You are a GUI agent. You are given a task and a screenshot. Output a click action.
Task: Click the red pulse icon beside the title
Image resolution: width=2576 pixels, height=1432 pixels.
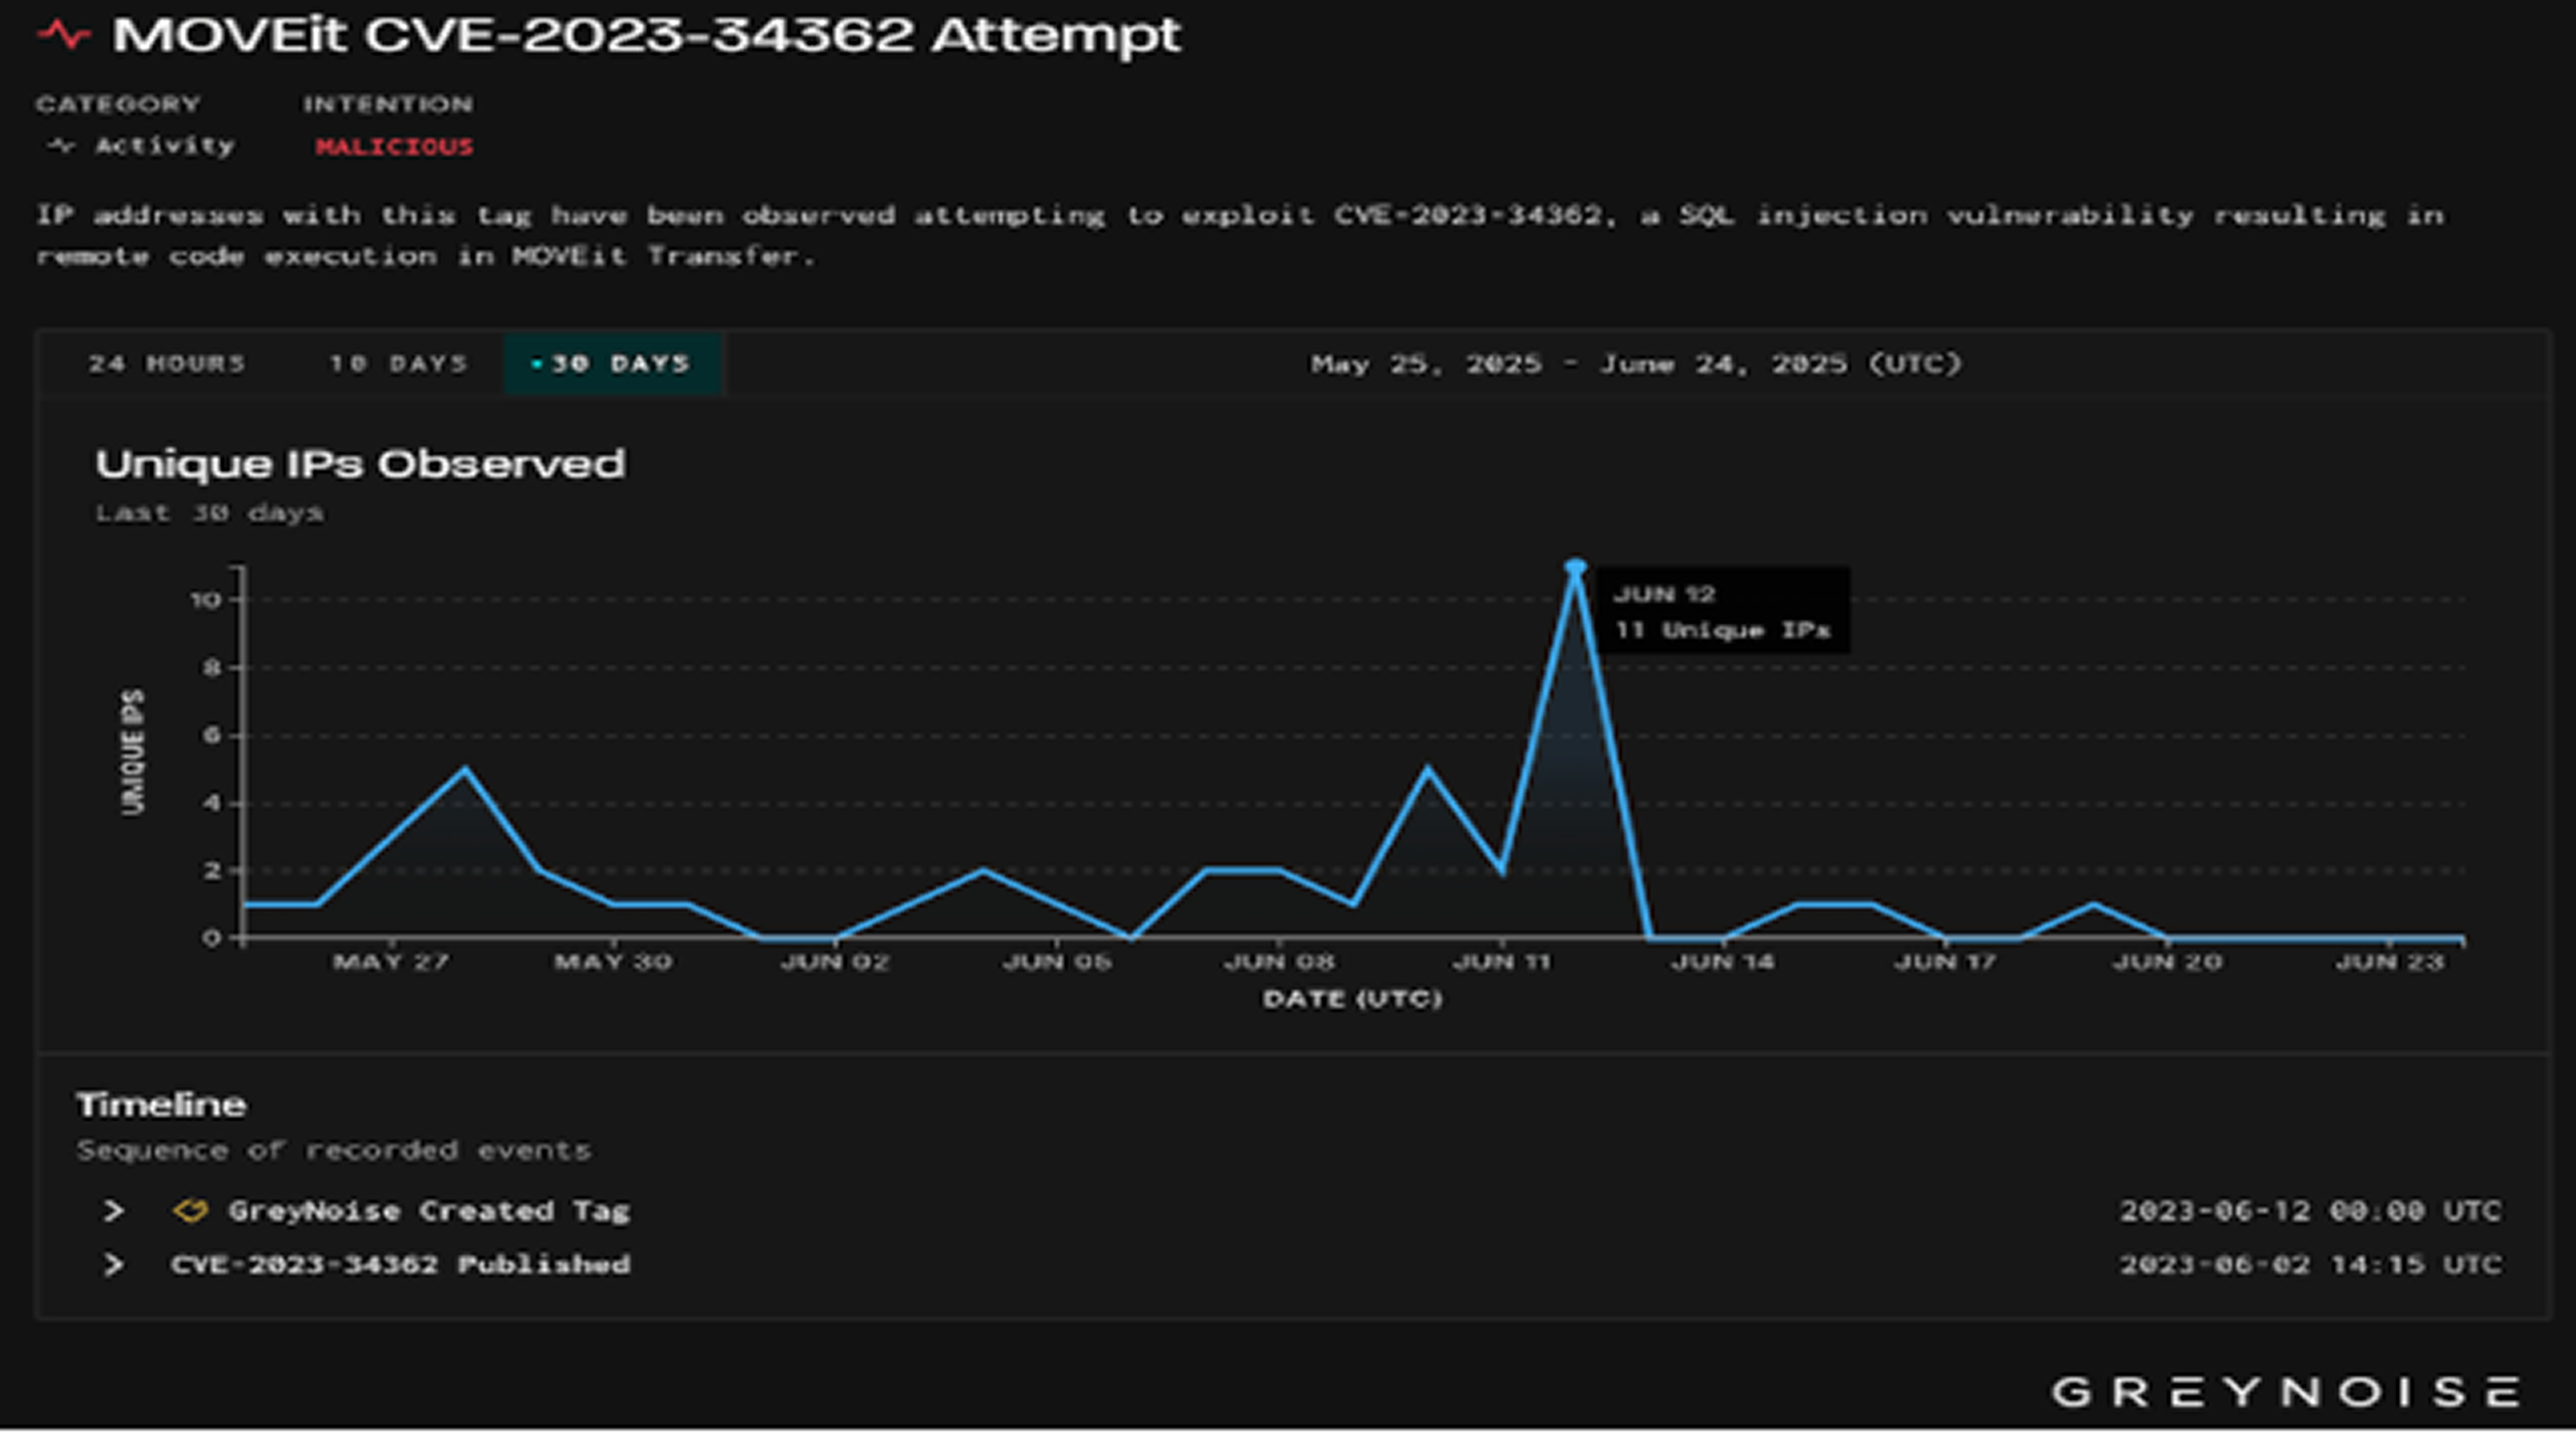pyautogui.click(x=63, y=35)
